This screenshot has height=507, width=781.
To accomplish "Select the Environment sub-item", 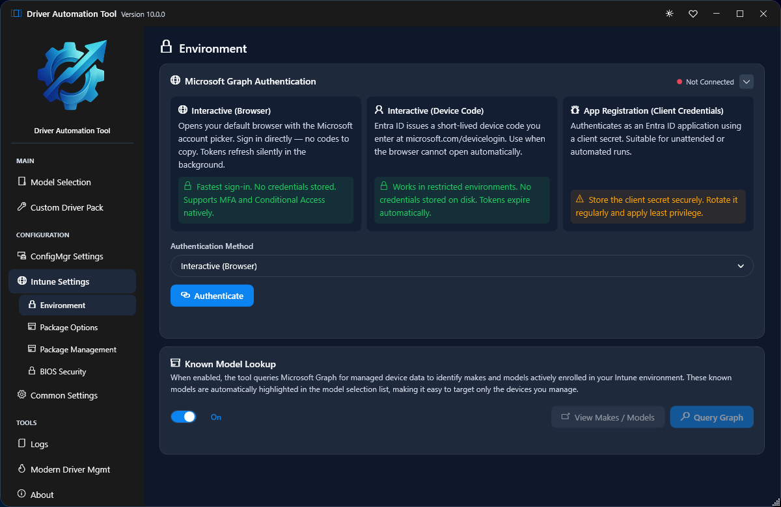I will click(77, 305).
